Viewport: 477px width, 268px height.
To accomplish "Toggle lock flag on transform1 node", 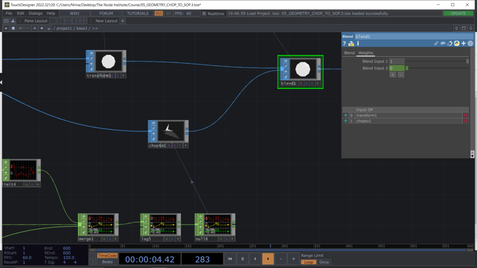I will click(x=91, y=69).
